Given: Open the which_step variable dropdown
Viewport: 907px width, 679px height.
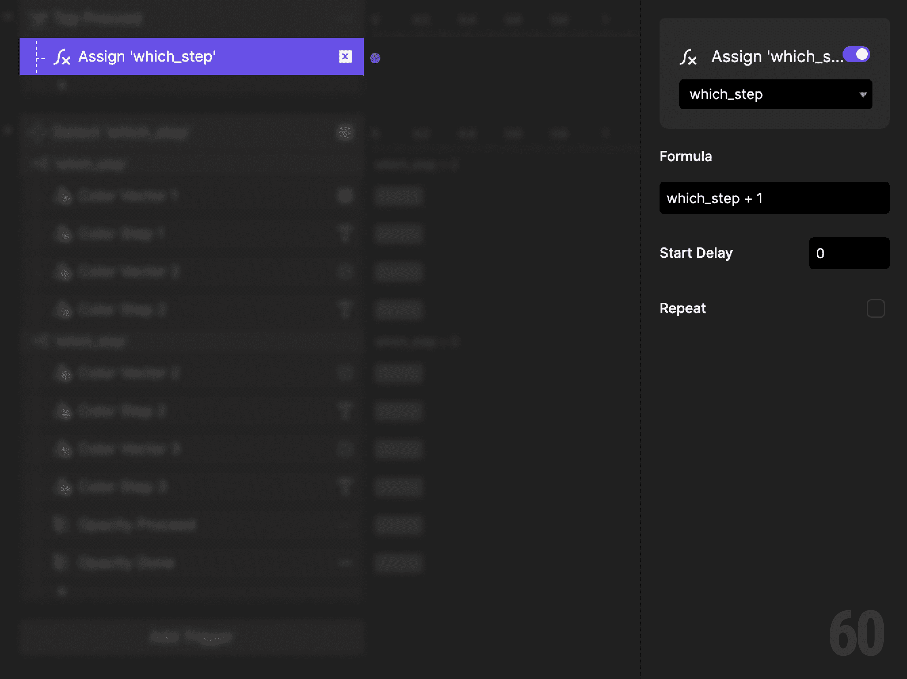Looking at the screenshot, I should click(x=775, y=94).
